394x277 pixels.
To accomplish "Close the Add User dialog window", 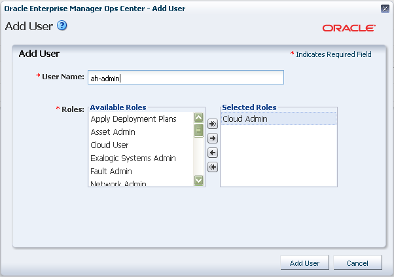I will tap(385, 9).
